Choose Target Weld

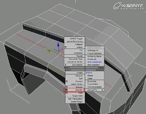pos(77,96)
